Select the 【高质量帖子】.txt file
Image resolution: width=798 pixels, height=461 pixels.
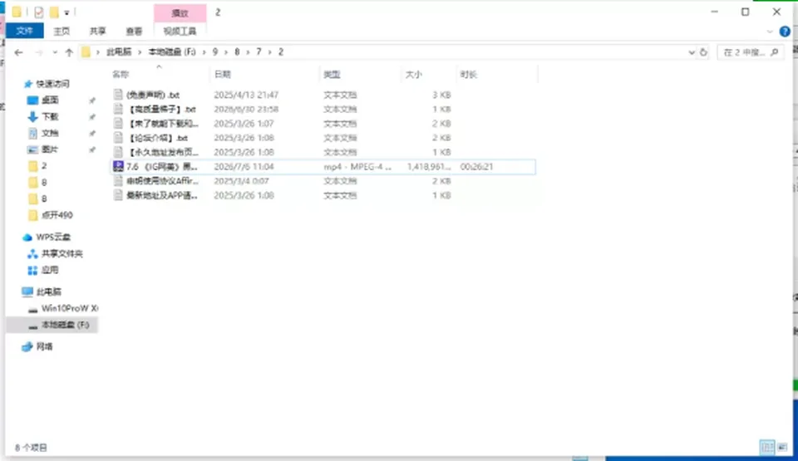pyautogui.click(x=161, y=109)
